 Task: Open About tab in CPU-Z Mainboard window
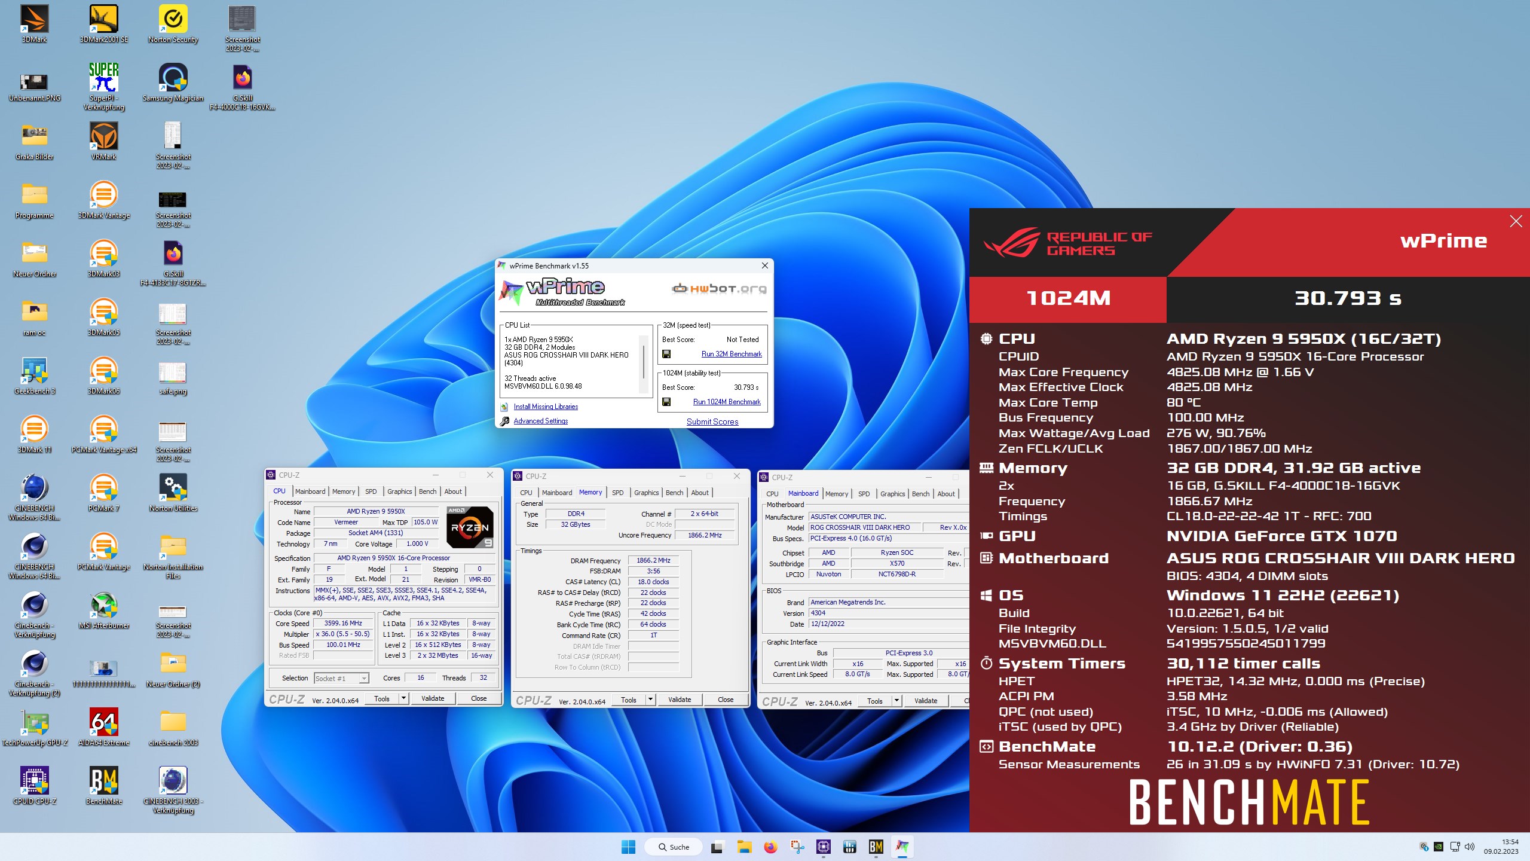(946, 494)
